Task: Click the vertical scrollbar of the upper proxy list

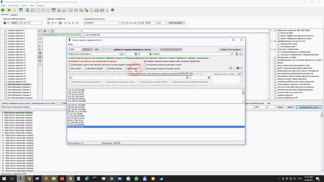Action: pos(243,96)
